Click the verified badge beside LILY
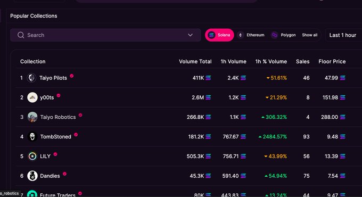Screen dimensions: 362x197 pos(55,154)
